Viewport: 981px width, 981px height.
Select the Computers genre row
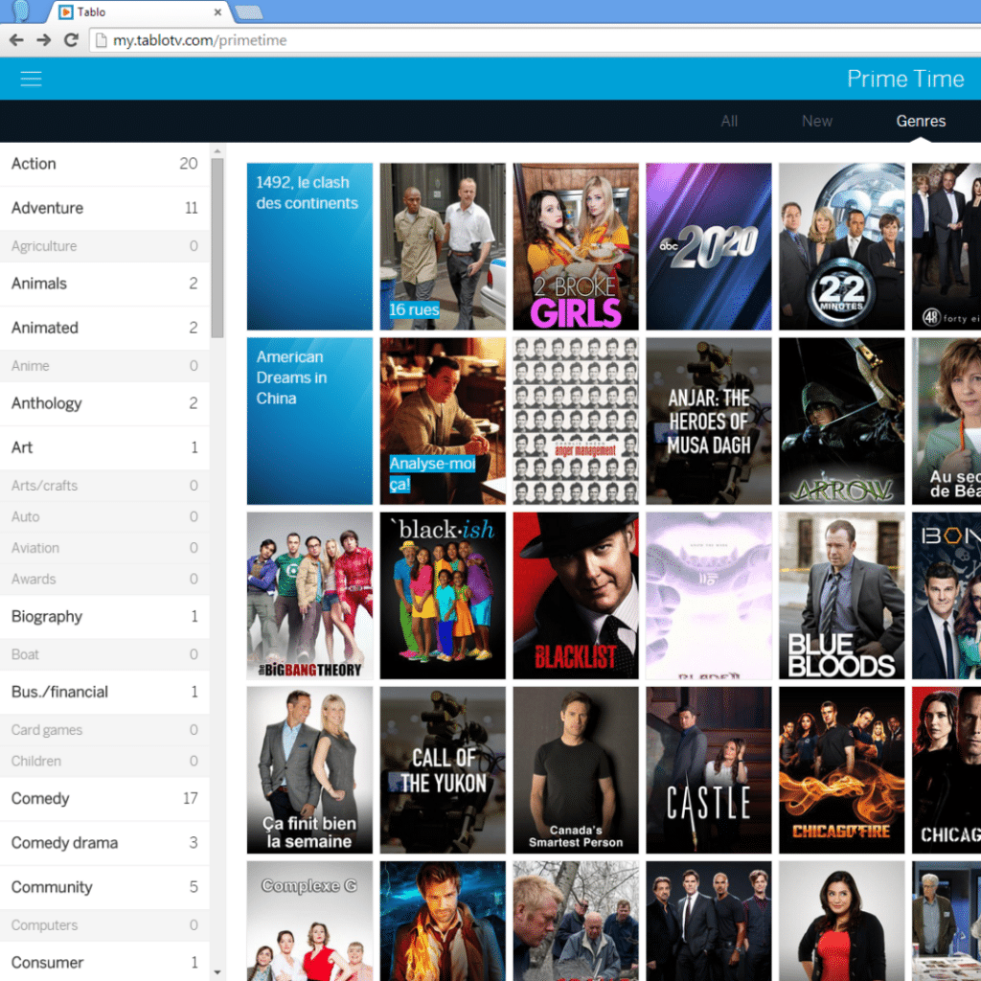(104, 925)
